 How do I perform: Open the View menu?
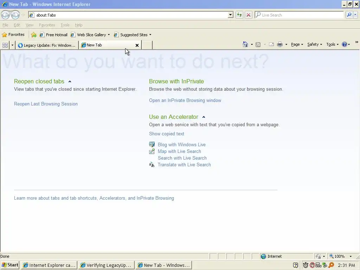click(x=30, y=25)
